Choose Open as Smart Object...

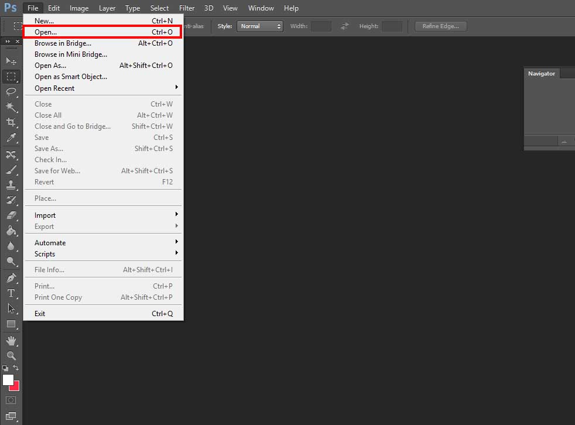pyautogui.click(x=104, y=77)
